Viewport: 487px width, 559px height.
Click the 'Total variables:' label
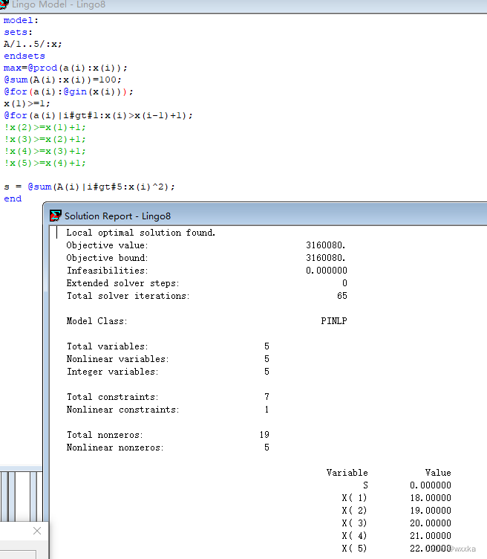[x=107, y=346]
